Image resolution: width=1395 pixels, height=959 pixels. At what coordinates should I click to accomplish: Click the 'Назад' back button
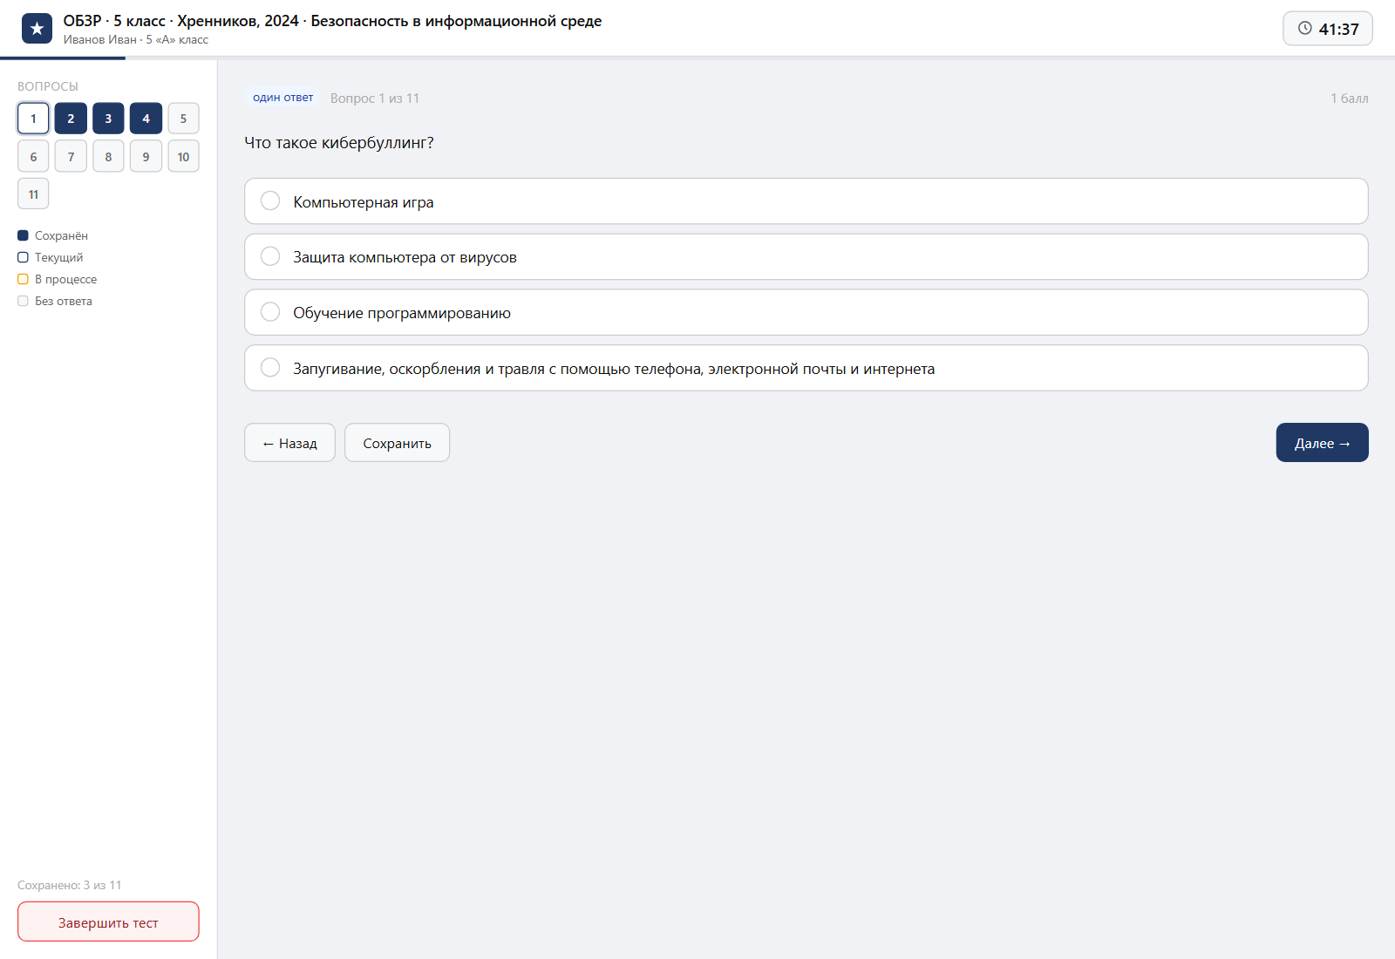tap(289, 443)
